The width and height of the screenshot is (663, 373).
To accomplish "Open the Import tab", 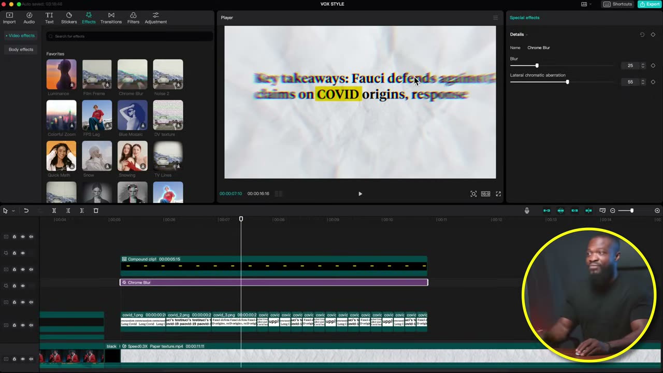I will [x=9, y=18].
